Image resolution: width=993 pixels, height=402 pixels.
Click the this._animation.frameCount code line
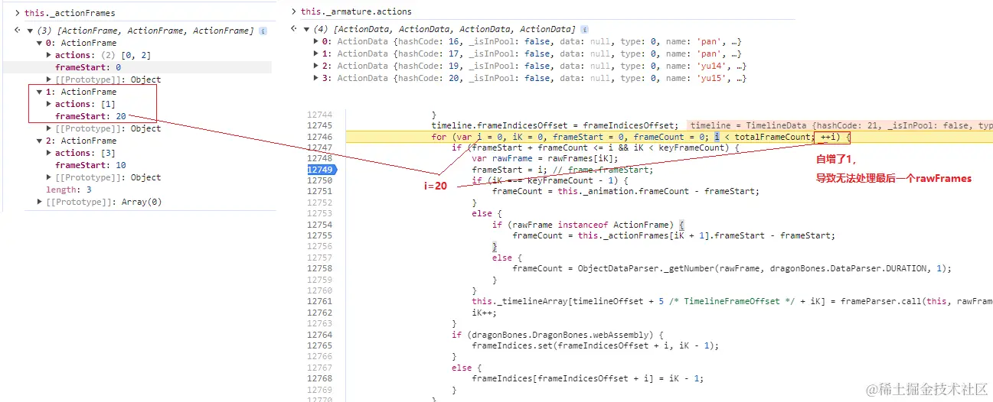click(x=626, y=191)
